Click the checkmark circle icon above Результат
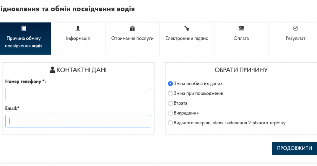The height and width of the screenshot is (166, 317). click(x=295, y=28)
